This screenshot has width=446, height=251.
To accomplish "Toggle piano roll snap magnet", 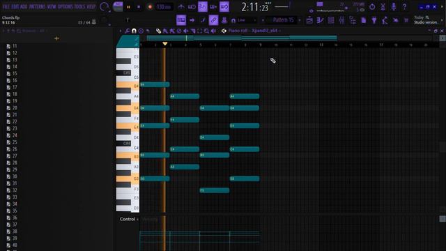I will [134, 31].
